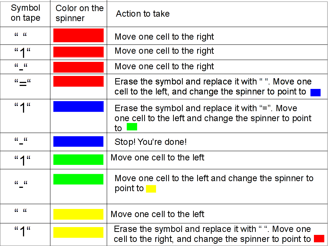Select the "Action to take" header text
328x246 pixels.
(143, 14)
